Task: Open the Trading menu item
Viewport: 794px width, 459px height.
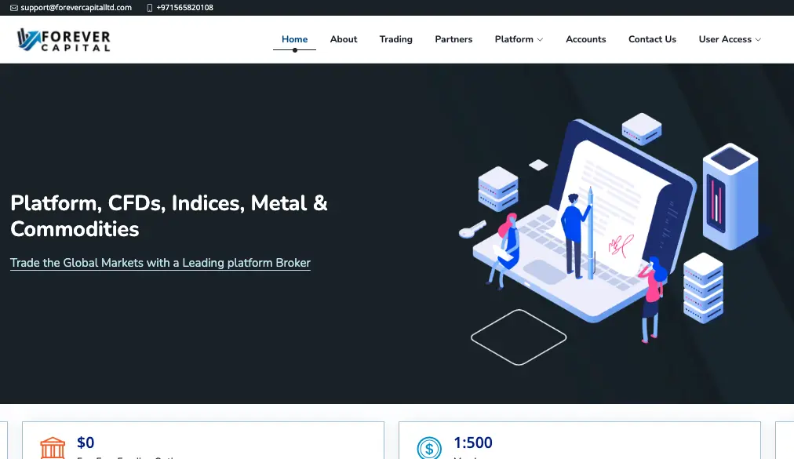Action: (396, 39)
